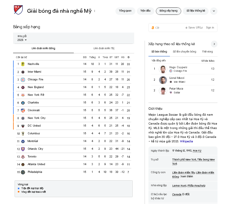Open the Trận đấu tab

click(x=145, y=11)
